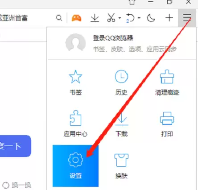Image resolution: width=198 pixels, height=190 pixels.
Task: Click the undo closed tab icon
Action: click(x=130, y=18)
